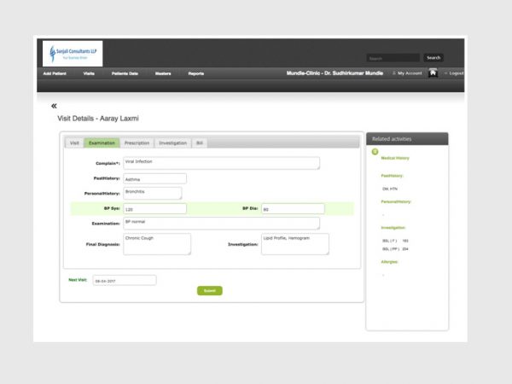Click the Investigation box with Lipid Profile

click(295, 244)
